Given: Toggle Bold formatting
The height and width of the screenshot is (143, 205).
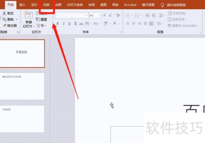Looking at the screenshot, I should pos(57,23).
